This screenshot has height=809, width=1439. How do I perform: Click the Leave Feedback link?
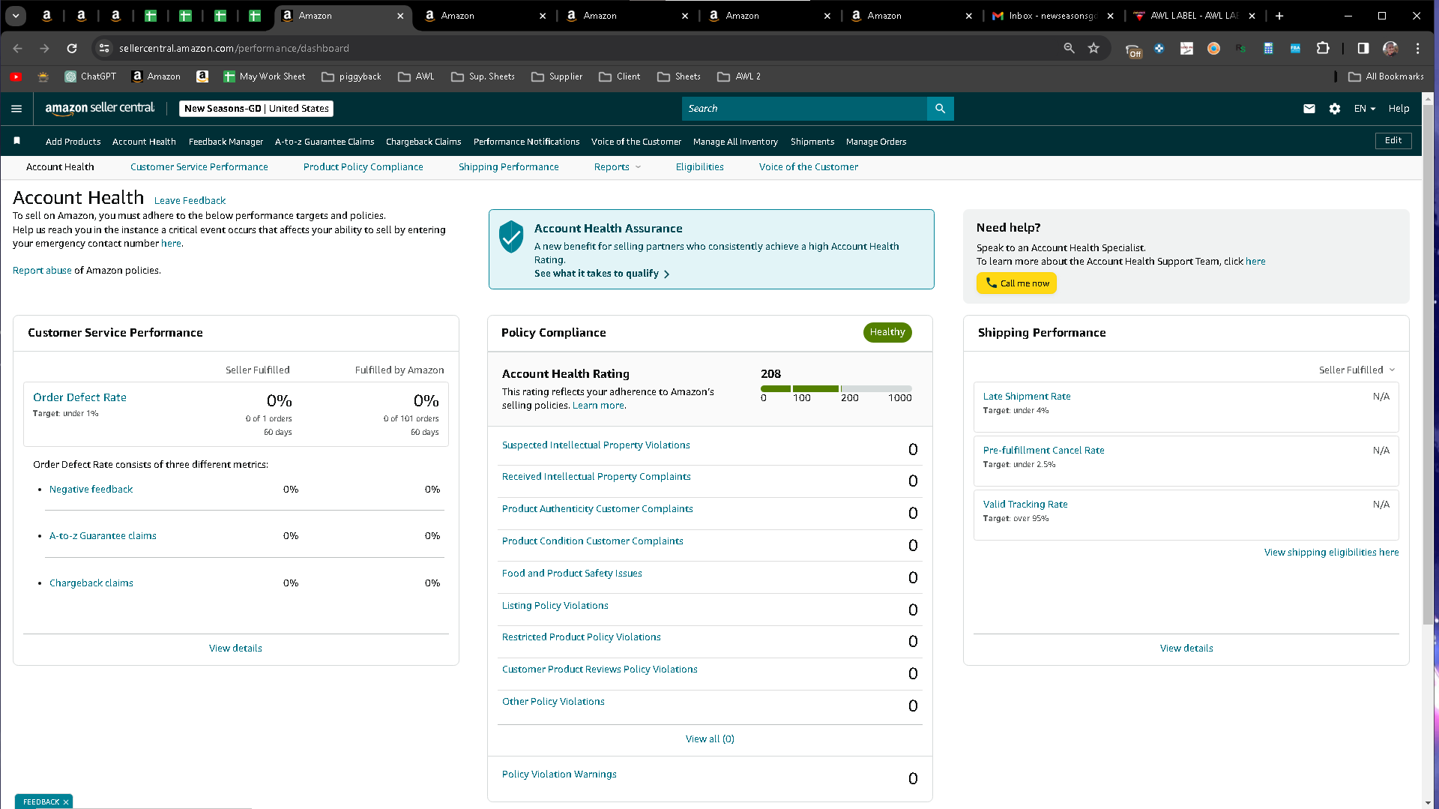pyautogui.click(x=190, y=201)
